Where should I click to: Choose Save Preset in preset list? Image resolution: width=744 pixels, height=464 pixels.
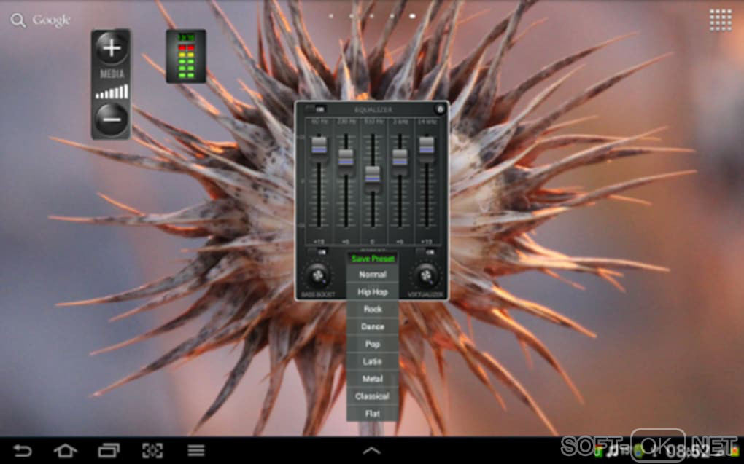[x=373, y=259]
